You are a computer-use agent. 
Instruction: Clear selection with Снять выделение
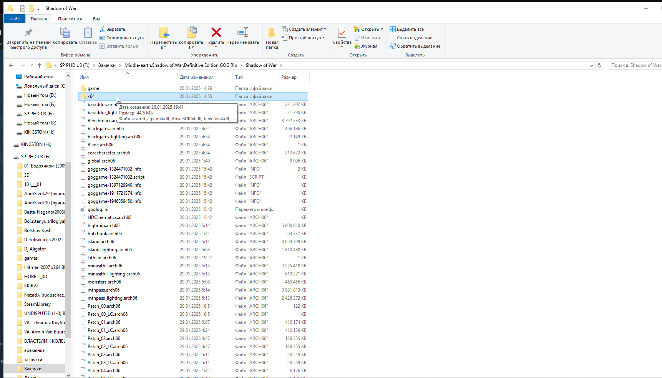point(411,38)
